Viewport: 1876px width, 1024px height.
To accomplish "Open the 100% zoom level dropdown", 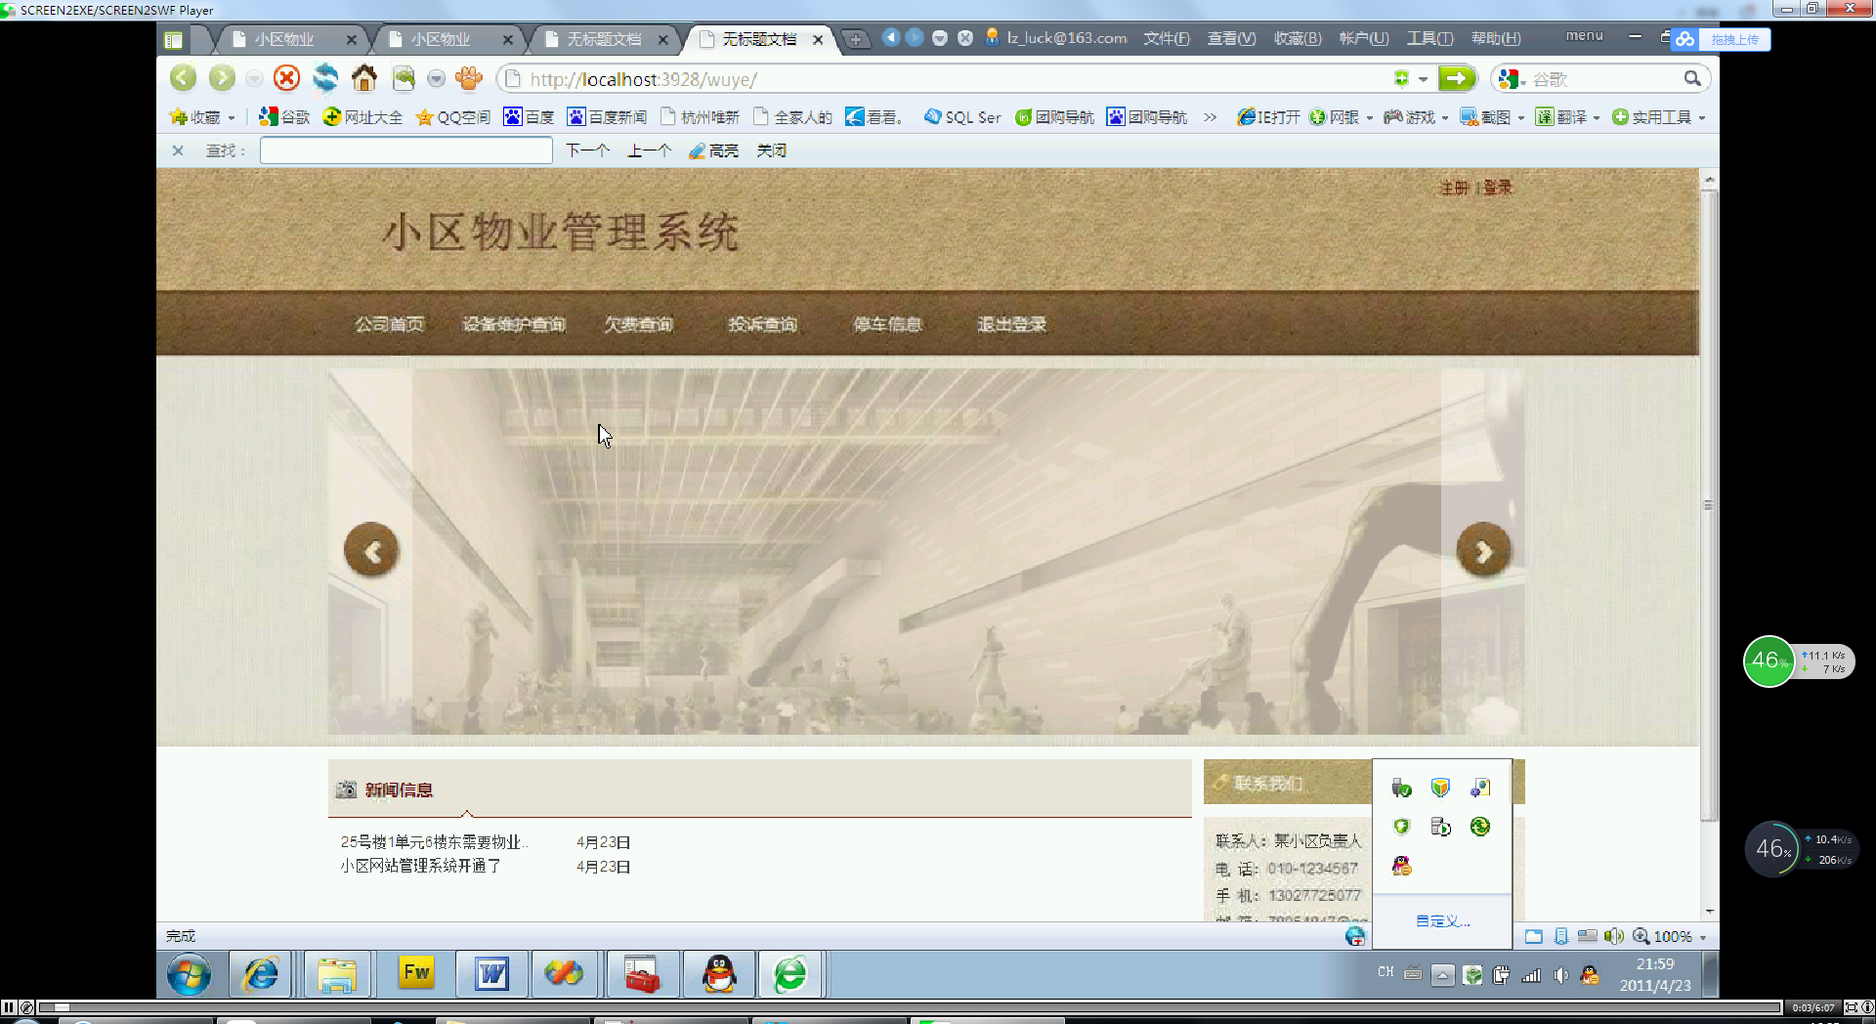I will (1703, 937).
